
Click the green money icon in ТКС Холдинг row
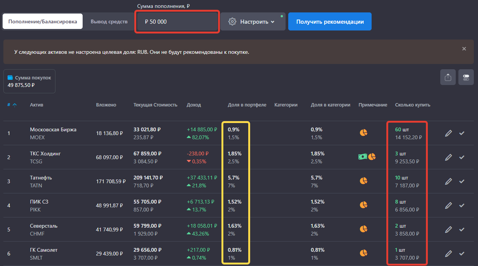point(363,157)
